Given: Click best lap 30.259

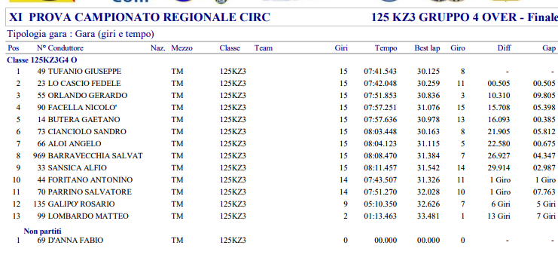Looking at the screenshot, I should coord(428,84).
